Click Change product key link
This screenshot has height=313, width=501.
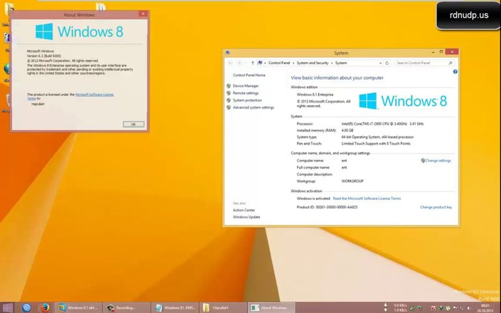(436, 207)
